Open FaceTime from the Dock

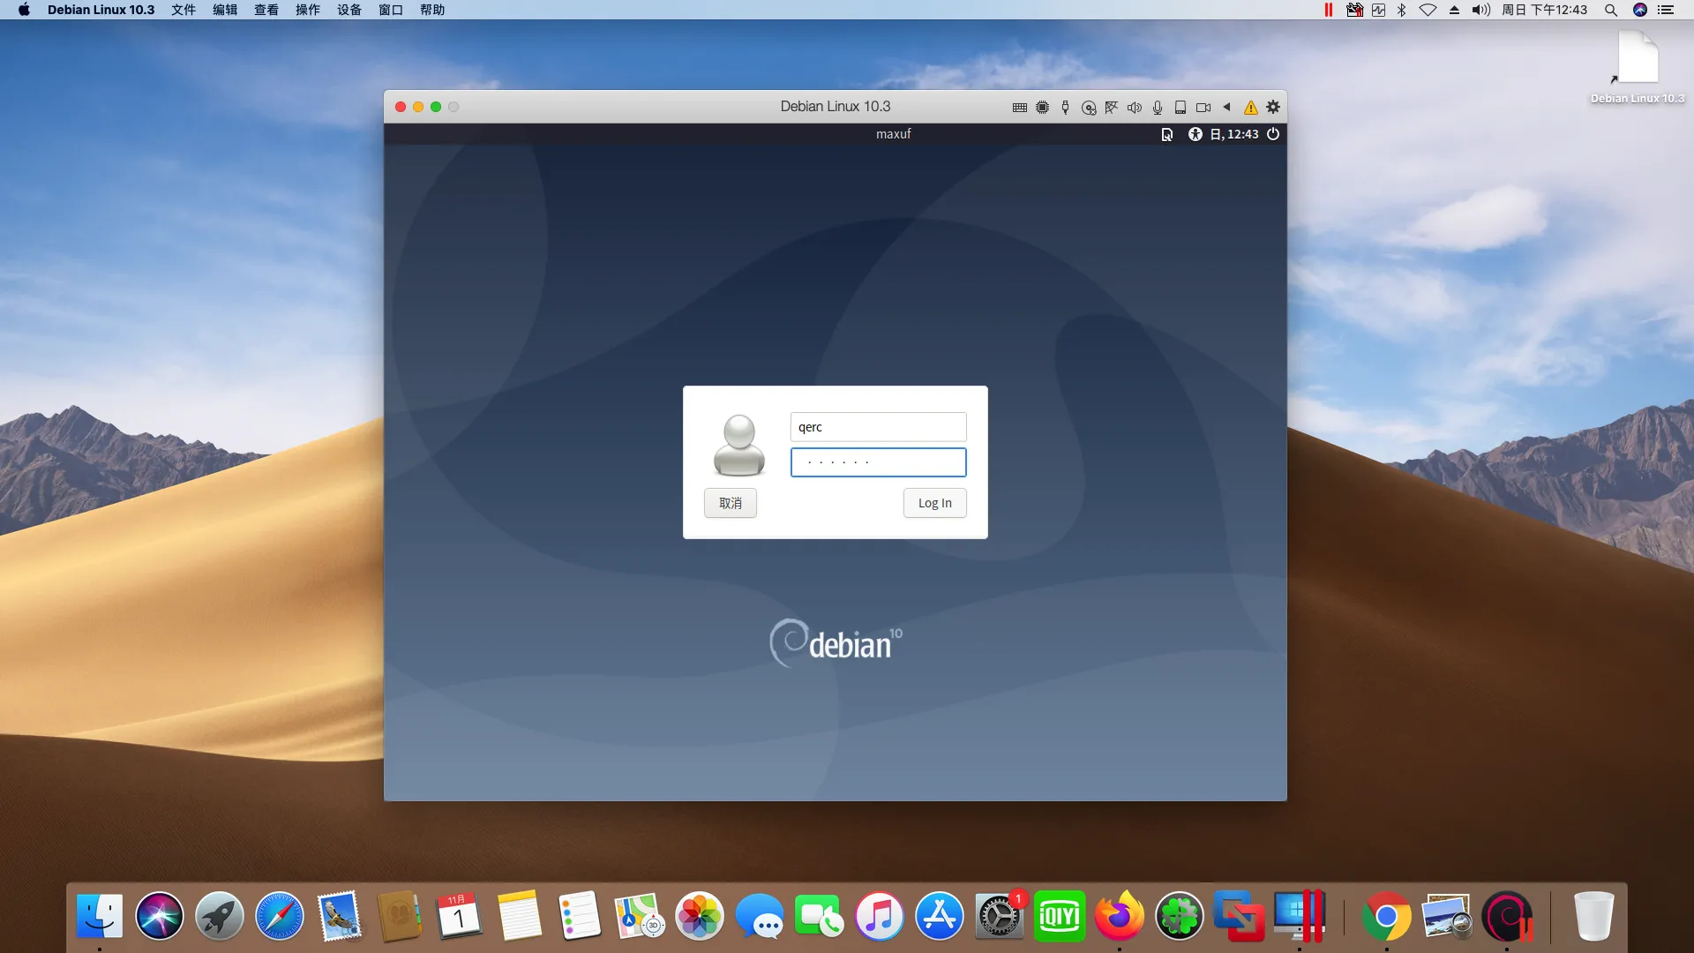pos(819,916)
